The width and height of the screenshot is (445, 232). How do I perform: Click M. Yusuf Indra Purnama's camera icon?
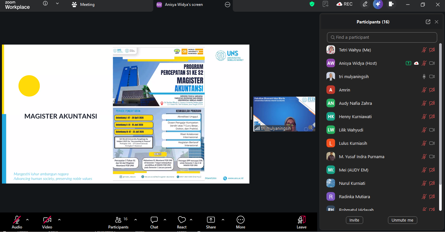(x=432, y=157)
